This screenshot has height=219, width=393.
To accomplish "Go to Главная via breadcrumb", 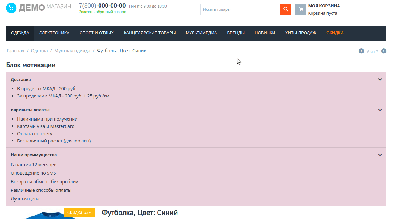I will (15, 50).
